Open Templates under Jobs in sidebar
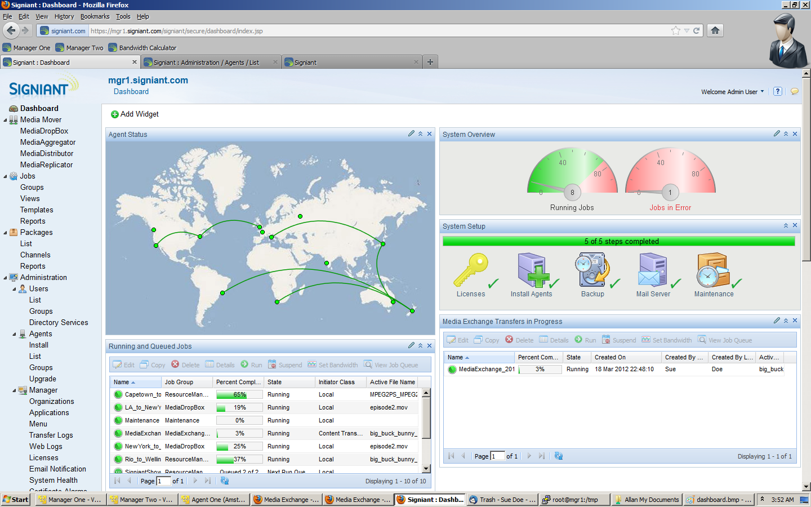 (x=37, y=210)
